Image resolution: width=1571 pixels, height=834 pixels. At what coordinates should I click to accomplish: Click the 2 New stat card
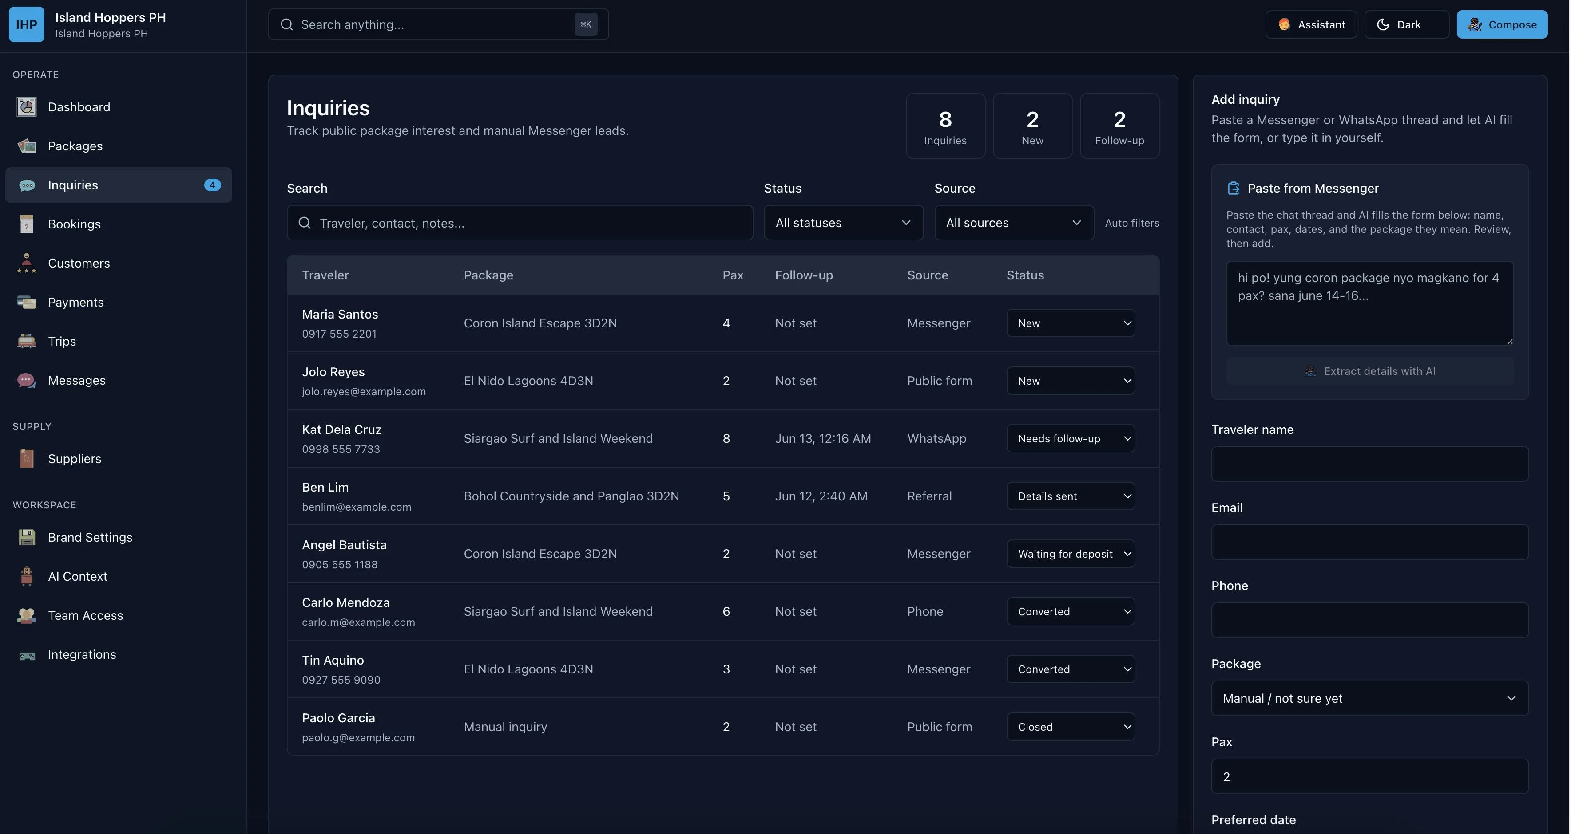[1032, 126]
